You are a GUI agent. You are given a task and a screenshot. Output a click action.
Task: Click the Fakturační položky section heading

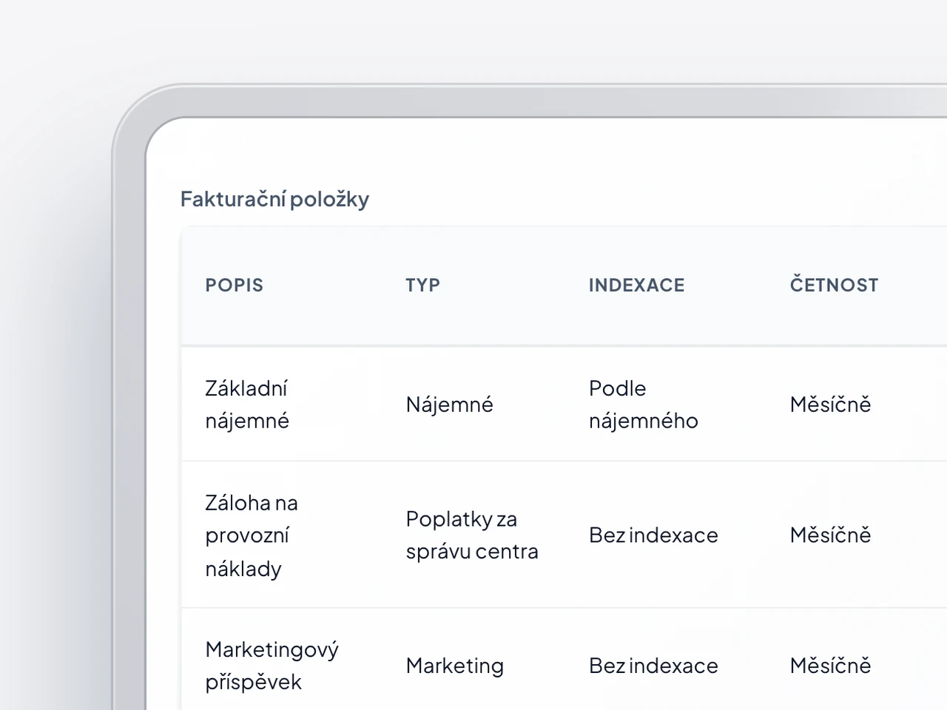coord(274,199)
